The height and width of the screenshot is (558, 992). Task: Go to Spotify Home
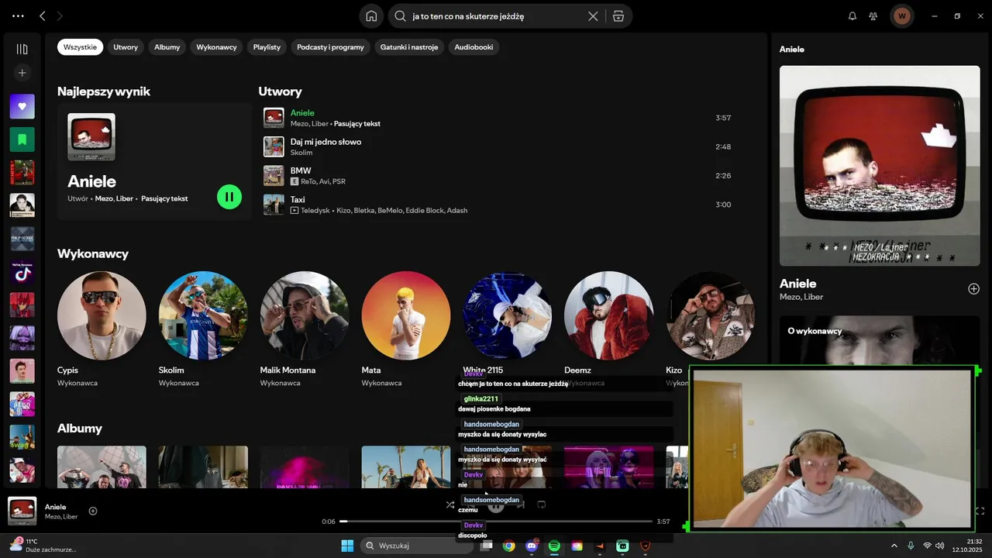coord(371,15)
